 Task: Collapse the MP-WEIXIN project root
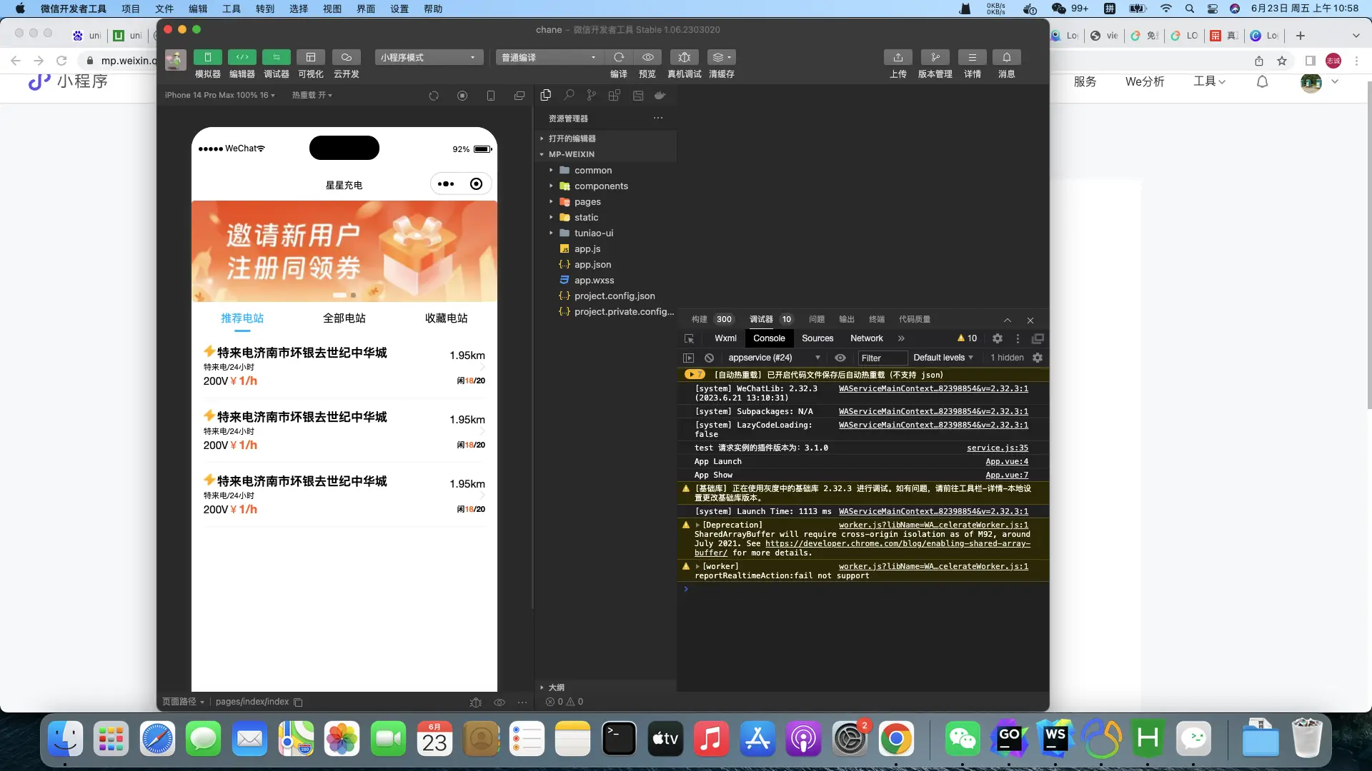pos(606,154)
